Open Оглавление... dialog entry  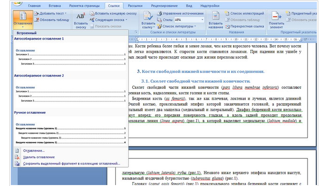(34, 151)
